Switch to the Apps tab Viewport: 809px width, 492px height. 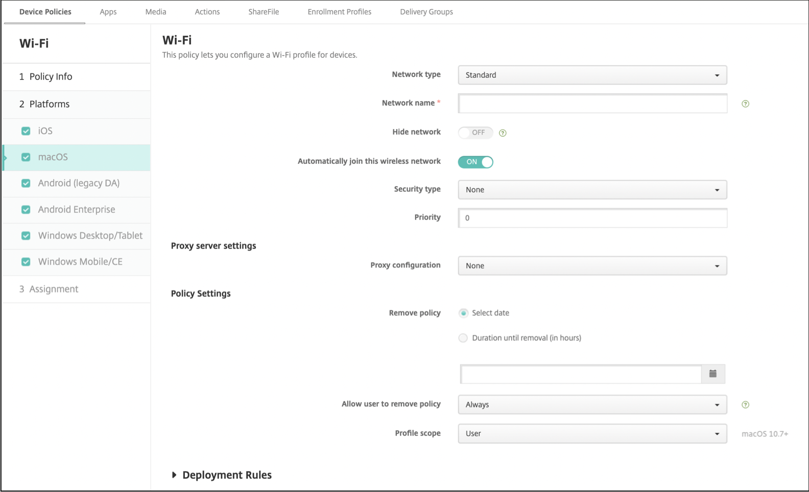click(x=108, y=12)
